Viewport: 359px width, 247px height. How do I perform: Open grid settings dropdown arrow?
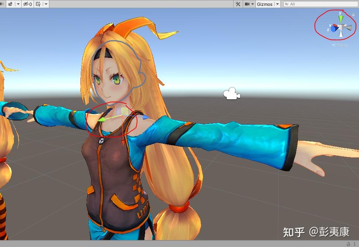tap(46, 4)
